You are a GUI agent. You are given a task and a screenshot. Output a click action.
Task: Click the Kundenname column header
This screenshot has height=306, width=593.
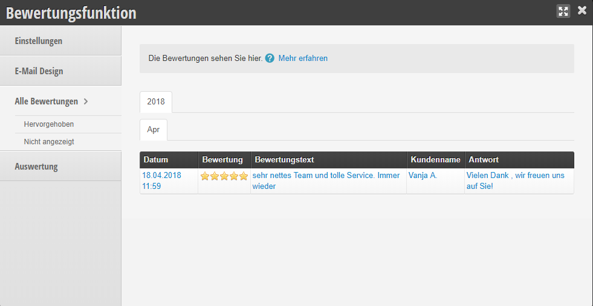click(436, 160)
